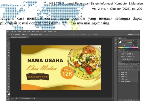The image size is (143, 101).
Task: Open the Edit menu
Action: click(15, 31)
